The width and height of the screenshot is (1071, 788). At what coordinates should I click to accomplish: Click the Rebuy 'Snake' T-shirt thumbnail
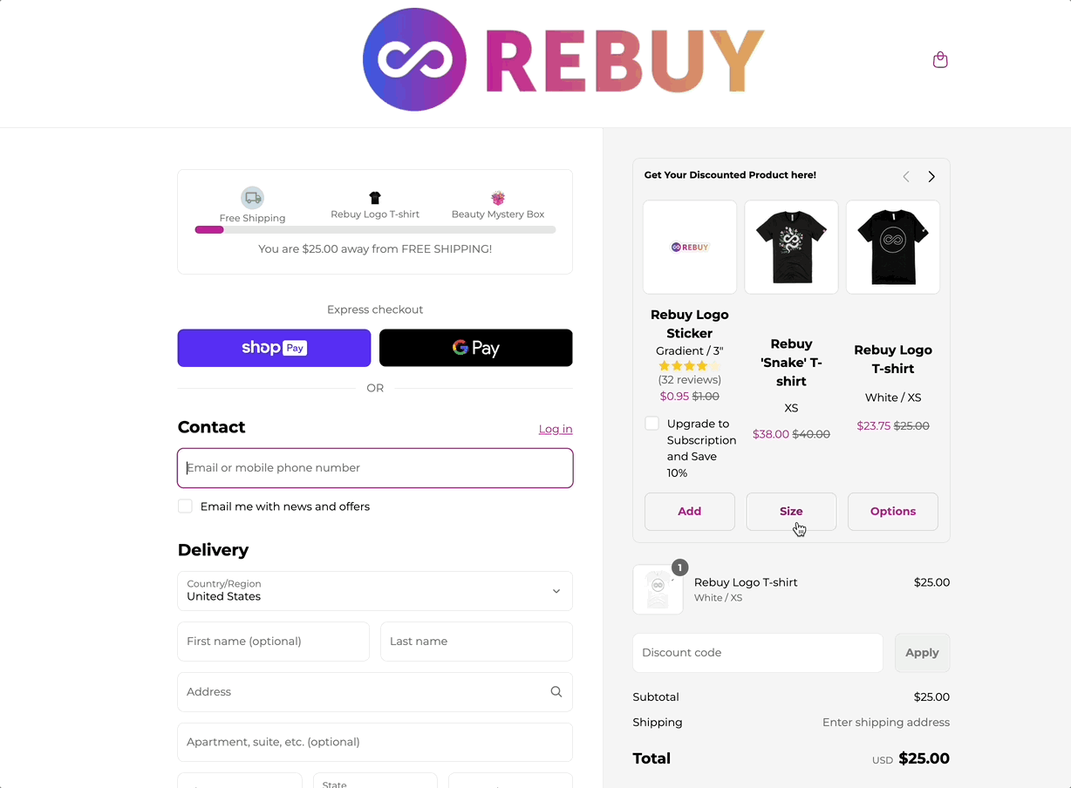tap(791, 248)
